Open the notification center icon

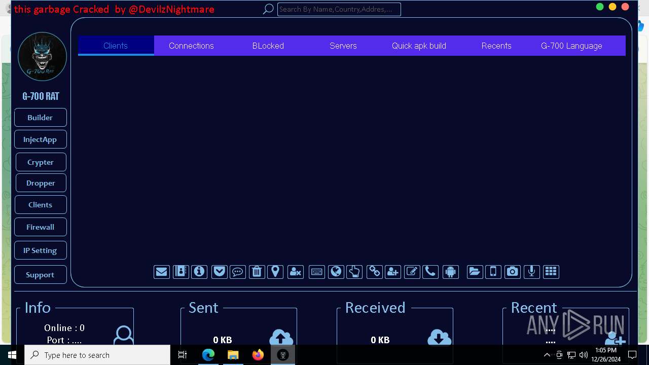tap(633, 355)
